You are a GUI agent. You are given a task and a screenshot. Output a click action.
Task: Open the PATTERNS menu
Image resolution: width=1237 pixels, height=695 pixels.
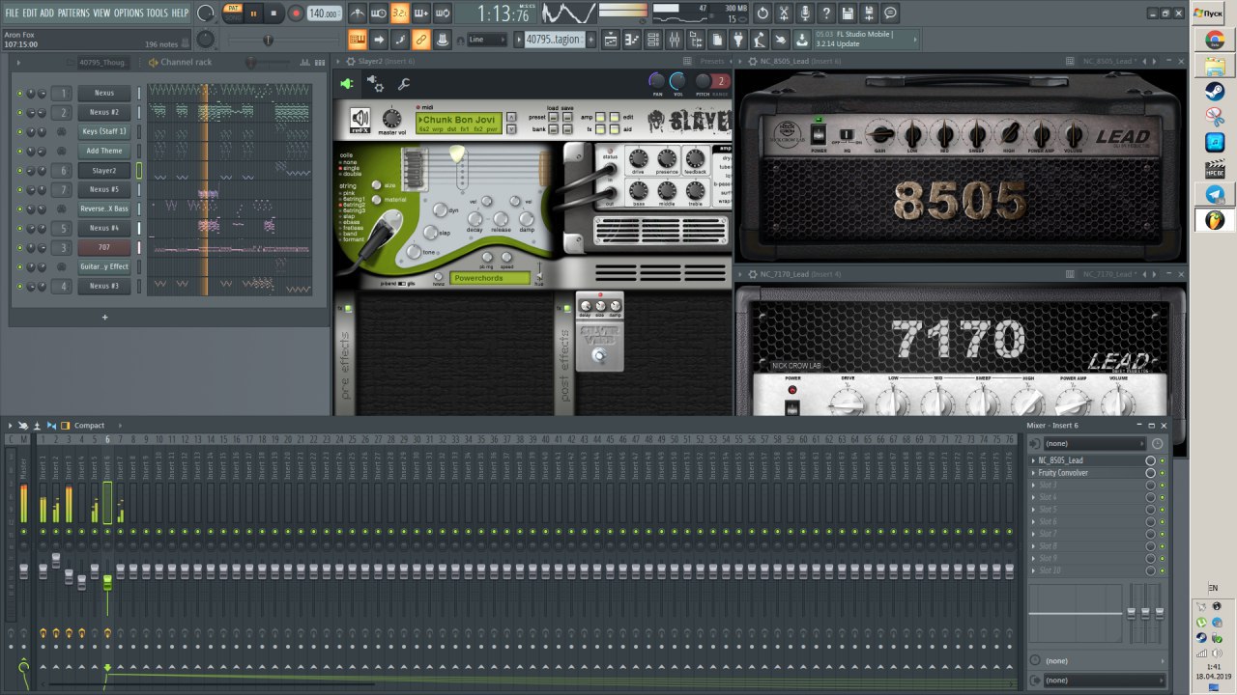tap(73, 13)
